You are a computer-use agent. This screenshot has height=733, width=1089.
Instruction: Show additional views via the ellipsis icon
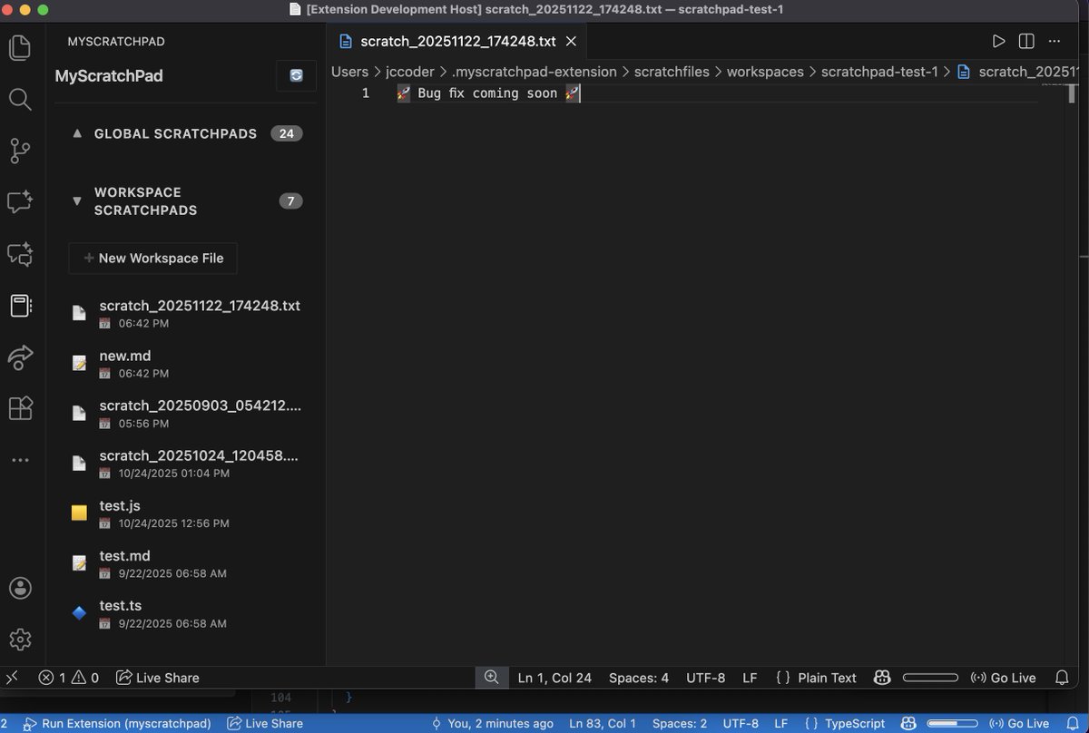point(20,461)
